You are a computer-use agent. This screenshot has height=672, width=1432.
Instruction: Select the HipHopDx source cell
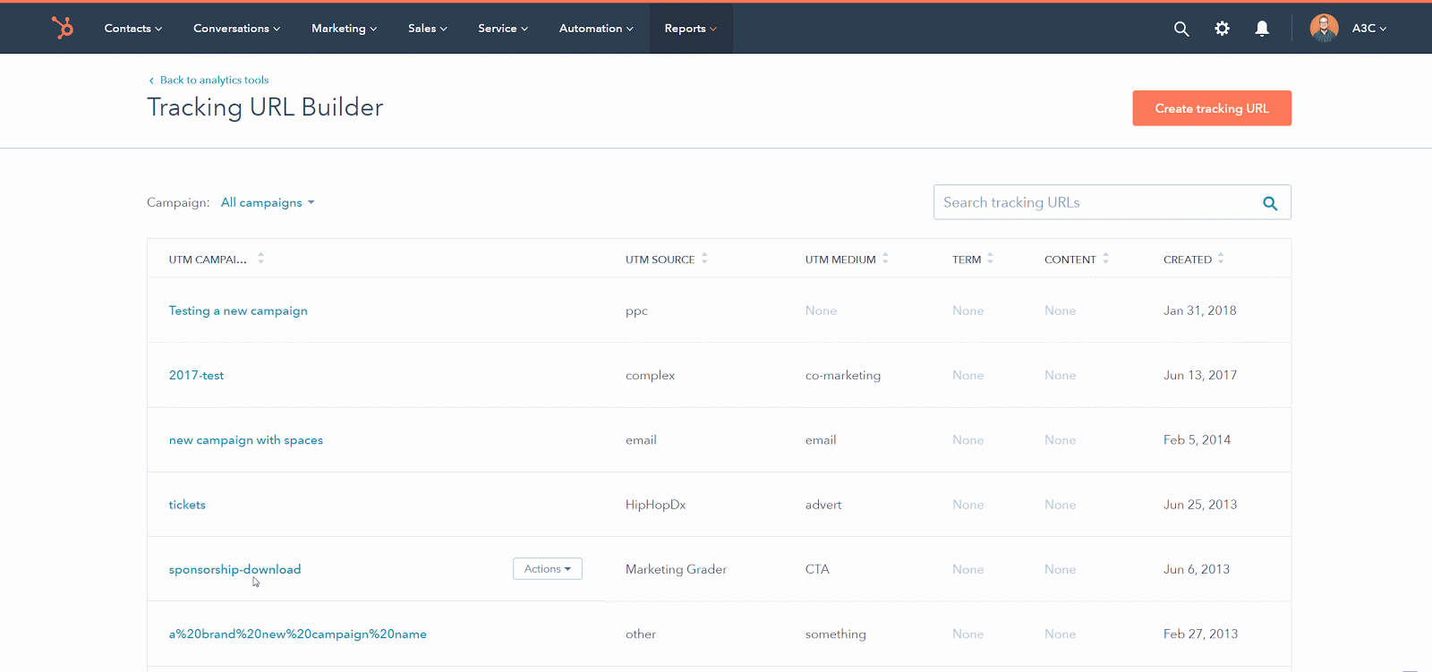point(655,505)
